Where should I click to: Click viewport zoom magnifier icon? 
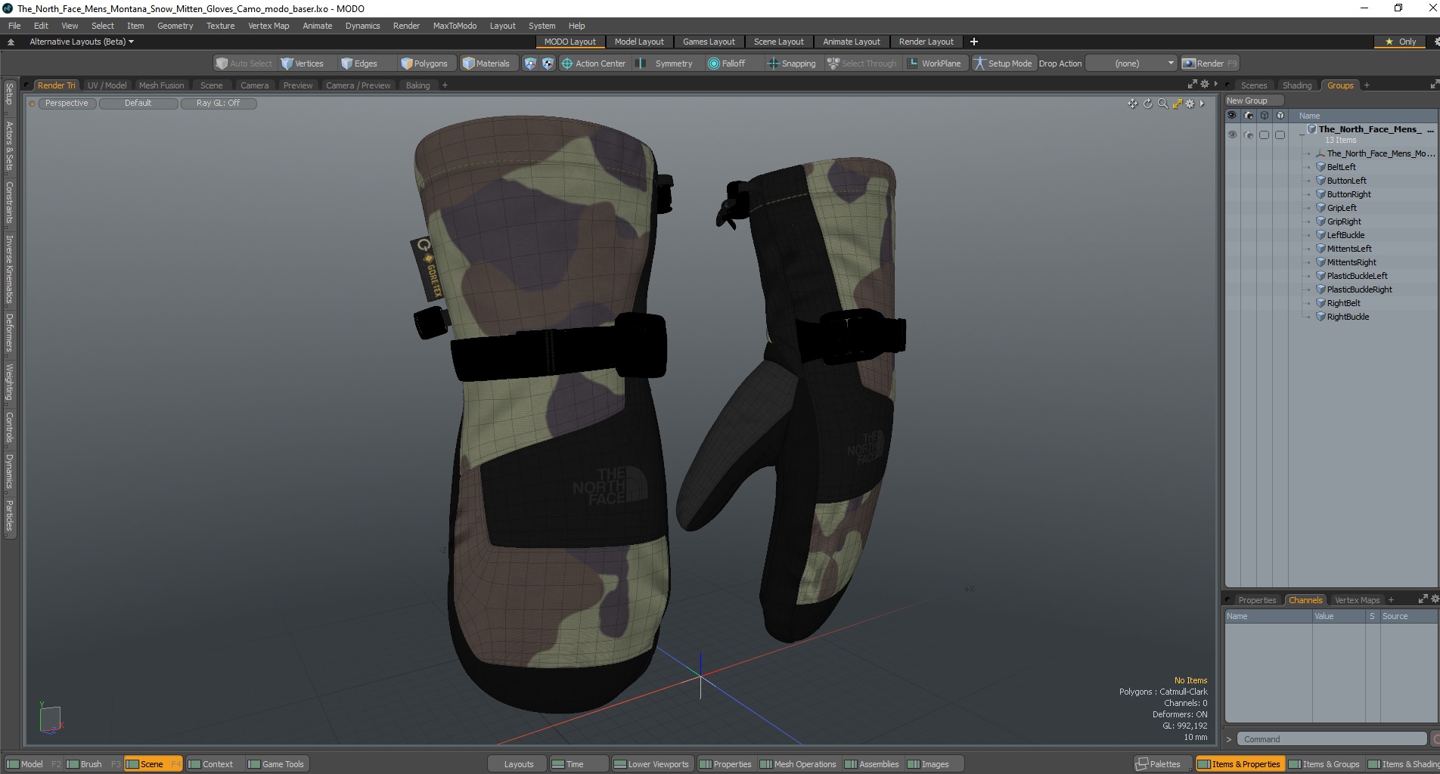pos(1162,104)
